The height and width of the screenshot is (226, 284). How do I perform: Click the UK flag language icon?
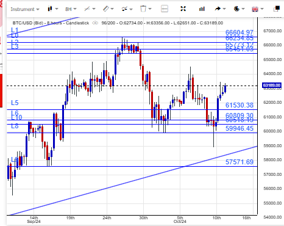[255, 9]
